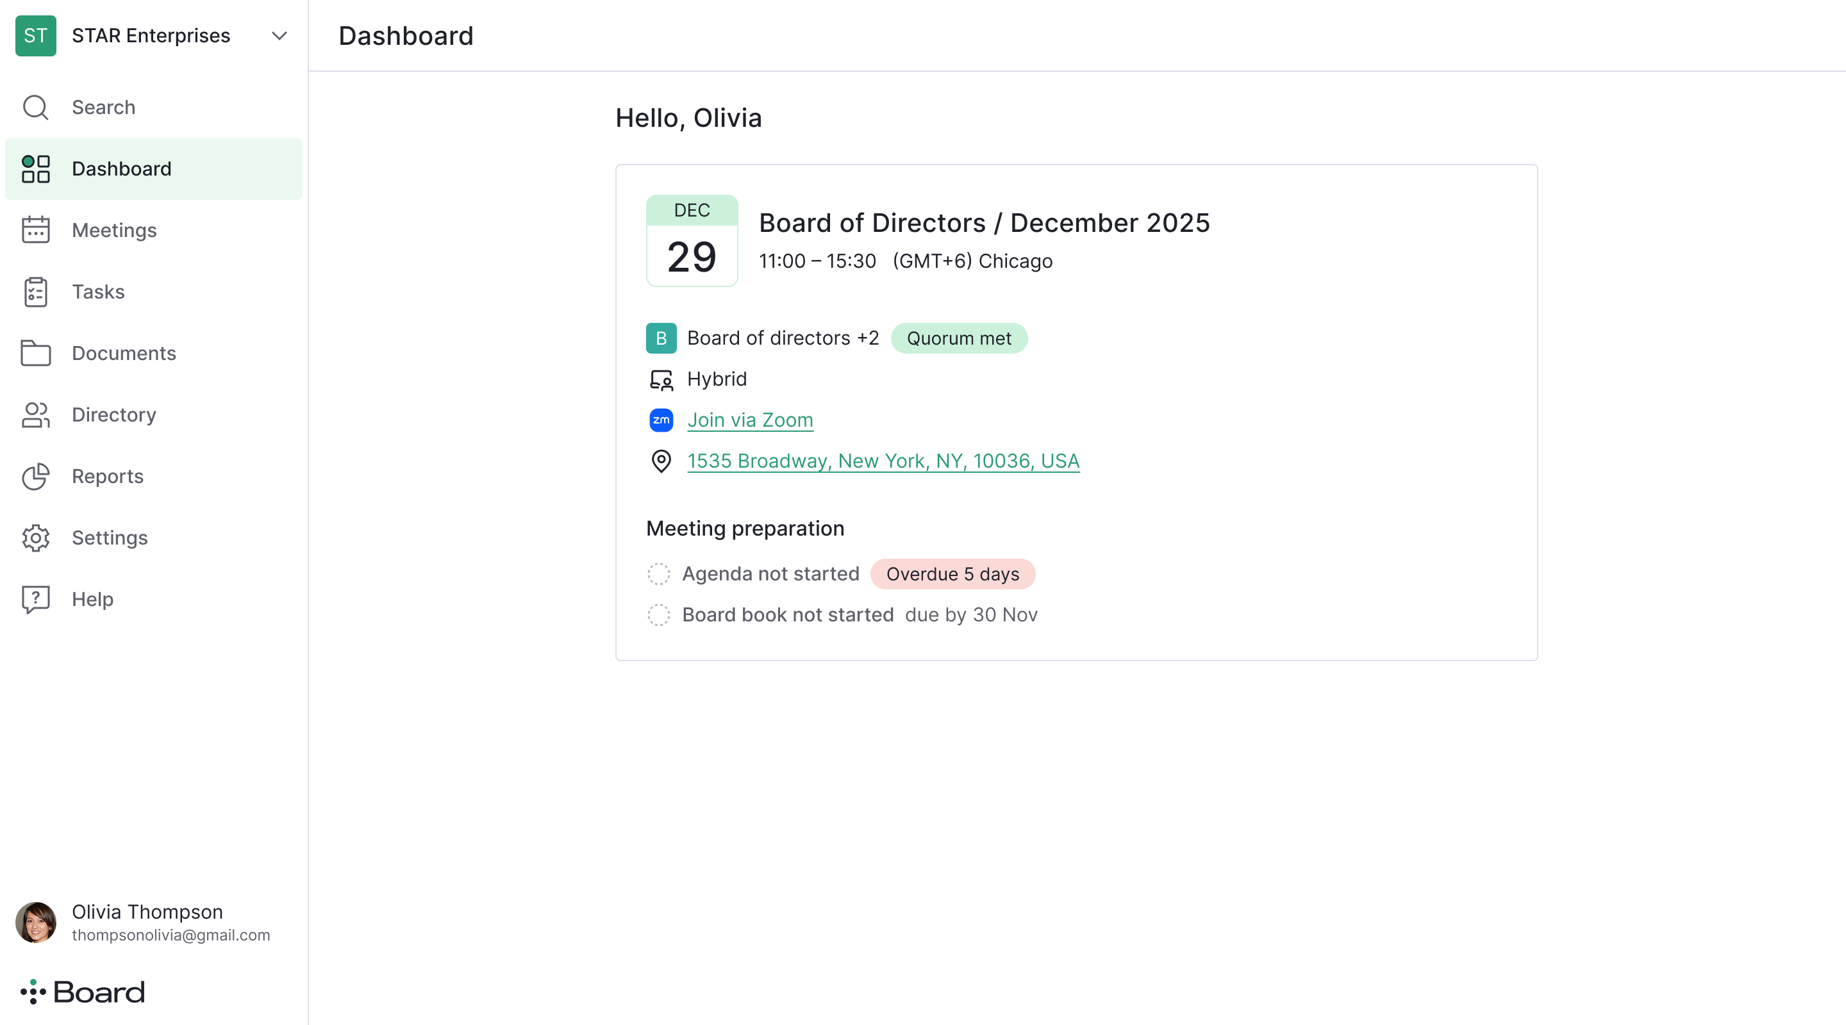The width and height of the screenshot is (1846, 1025).
Task: Click the Join via Zoom link
Action: [x=749, y=420]
